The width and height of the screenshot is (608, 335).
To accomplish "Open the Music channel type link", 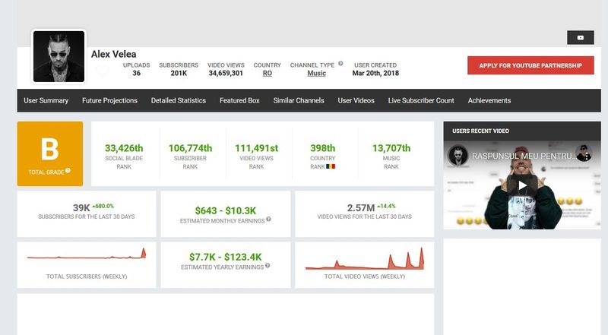I will point(316,74).
